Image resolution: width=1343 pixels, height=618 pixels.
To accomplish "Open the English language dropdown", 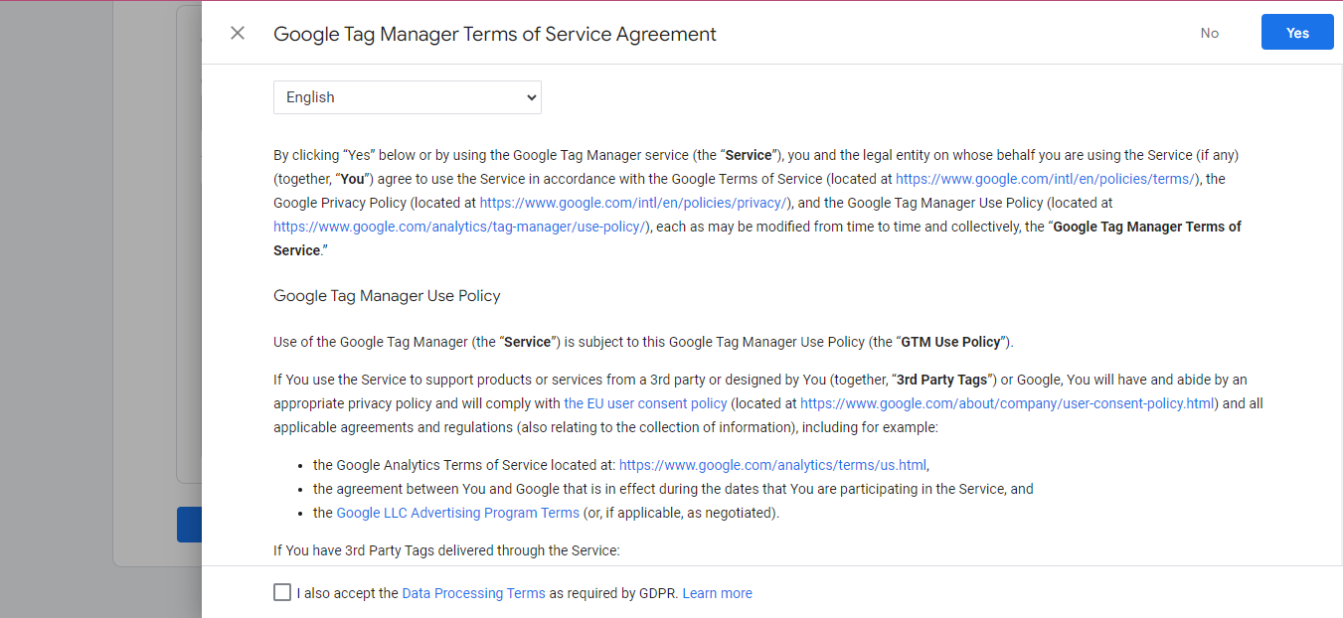I will click(x=408, y=97).
